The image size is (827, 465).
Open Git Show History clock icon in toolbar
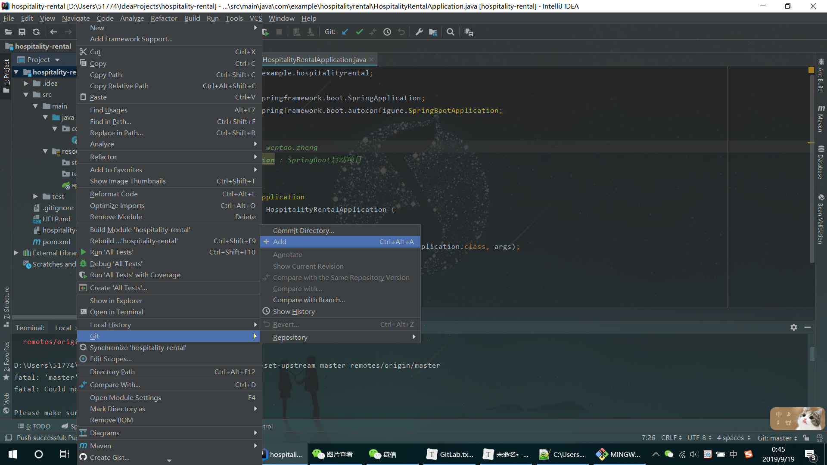pos(387,32)
